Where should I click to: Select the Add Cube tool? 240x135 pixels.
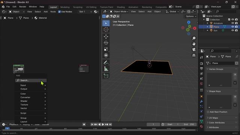106,76
